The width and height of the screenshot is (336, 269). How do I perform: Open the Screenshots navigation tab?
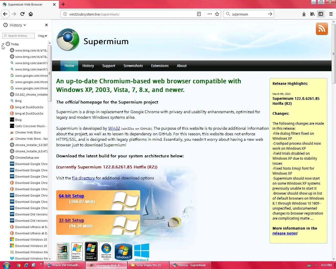point(133,66)
